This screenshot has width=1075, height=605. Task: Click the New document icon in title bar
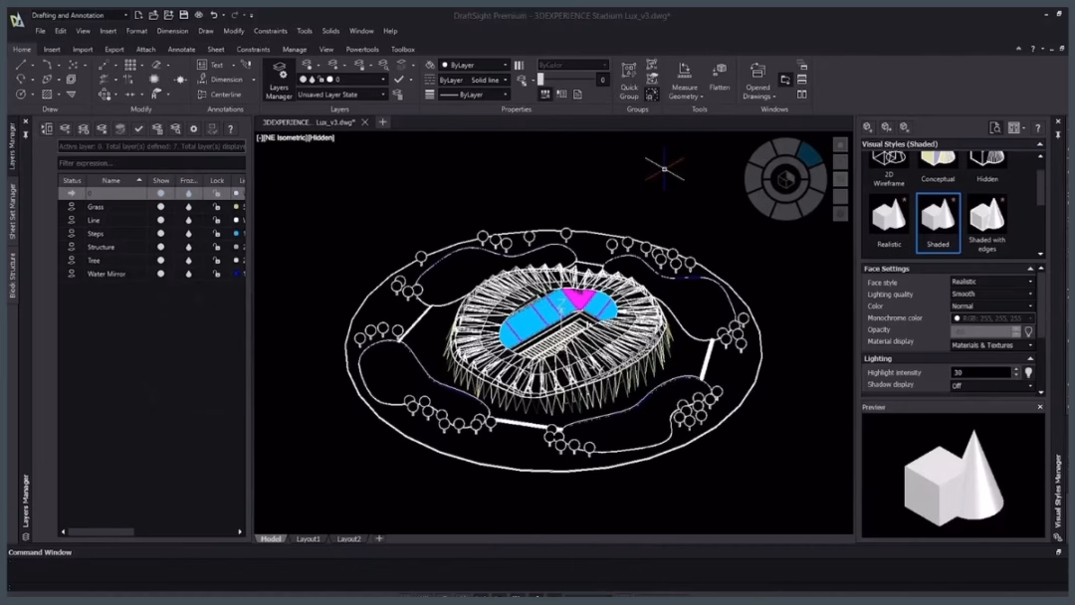(138, 14)
